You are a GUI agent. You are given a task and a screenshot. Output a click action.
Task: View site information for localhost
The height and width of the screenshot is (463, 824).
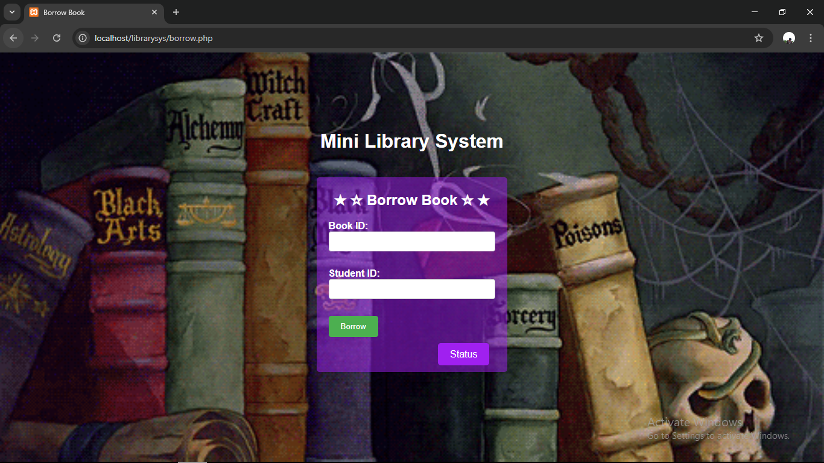(83, 38)
